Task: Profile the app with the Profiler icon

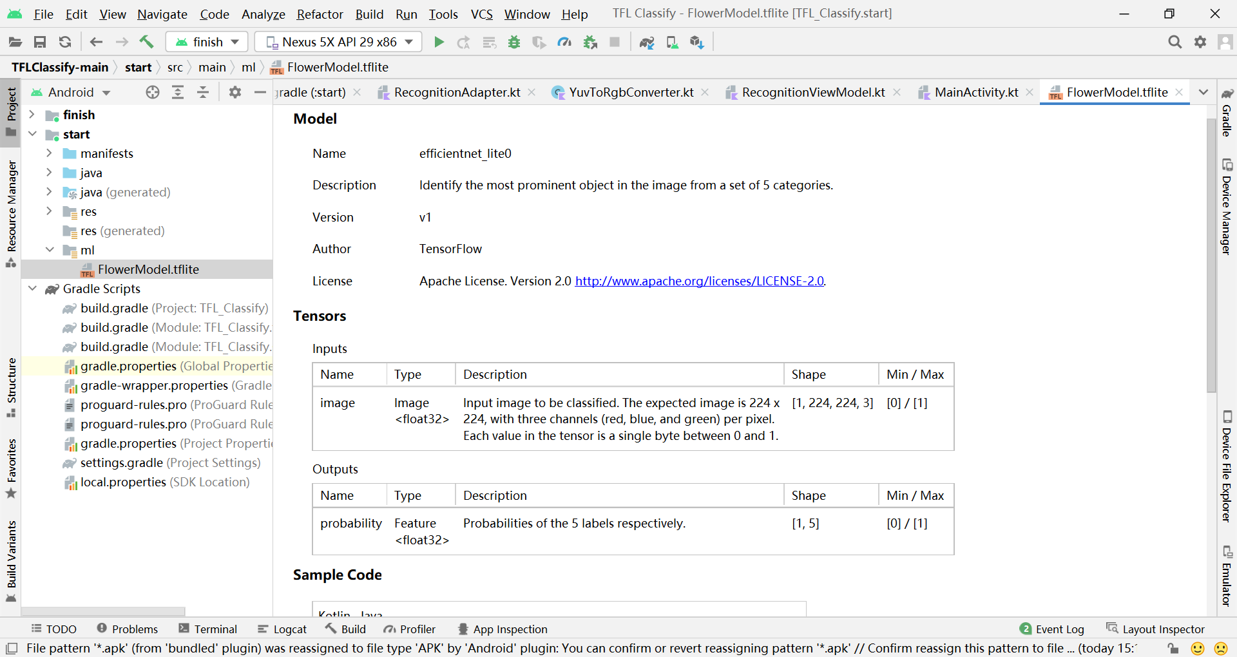Action: click(564, 41)
